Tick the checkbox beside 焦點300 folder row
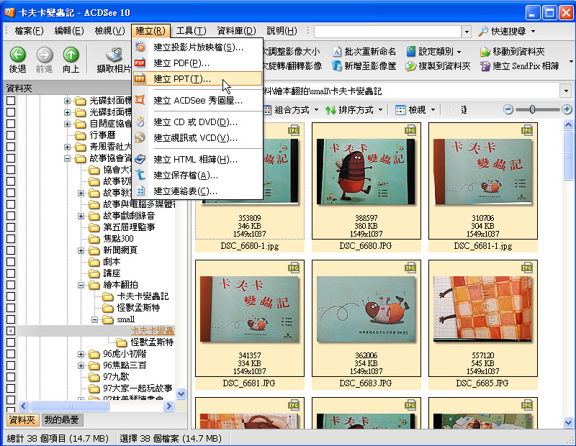Screen dimensions: 576x446 click(11, 239)
